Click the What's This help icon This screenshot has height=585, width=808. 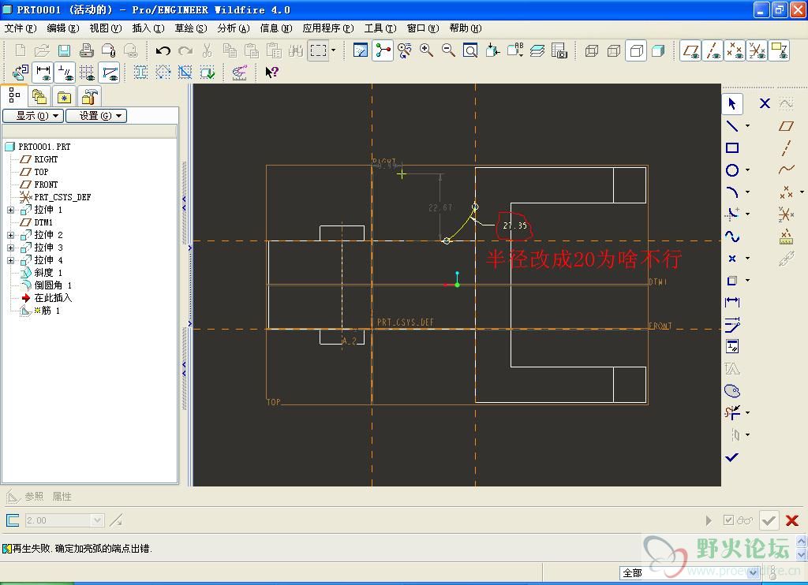(271, 72)
